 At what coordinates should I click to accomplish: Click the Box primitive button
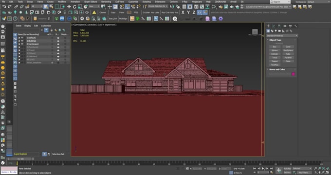coord(275,47)
